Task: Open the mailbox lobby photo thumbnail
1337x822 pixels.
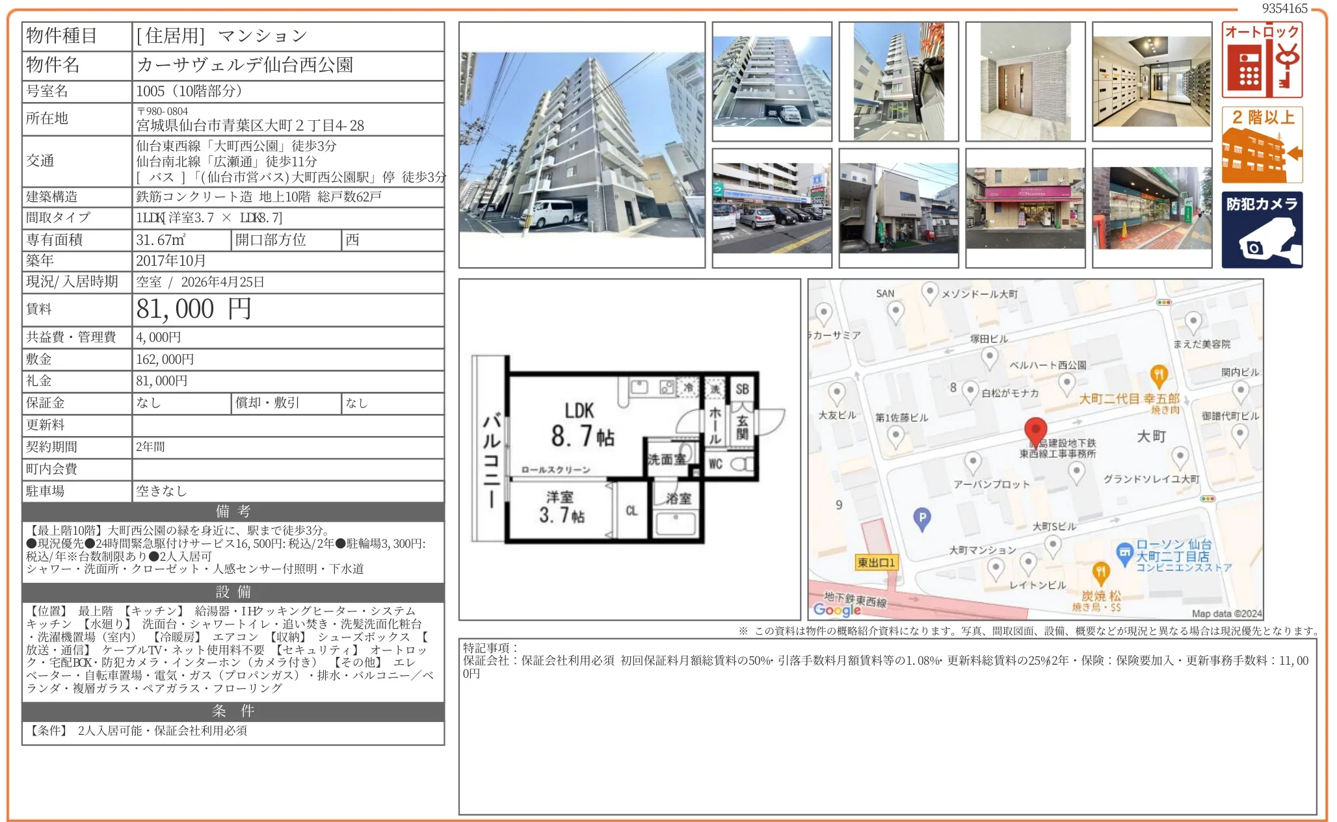Action: pyautogui.click(x=1152, y=82)
